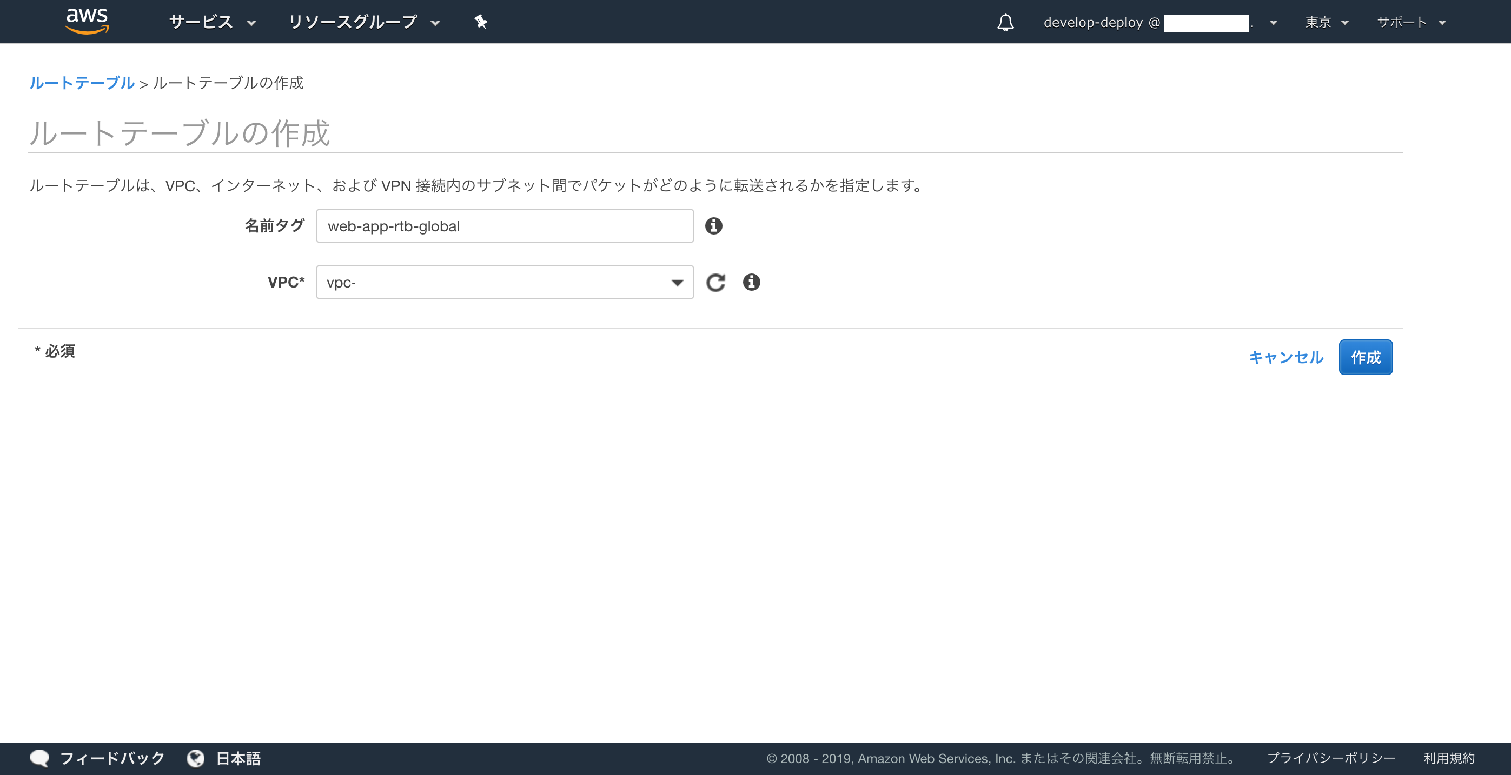Go to ルートテーブル breadcrumb link
The height and width of the screenshot is (775, 1511).
82,83
